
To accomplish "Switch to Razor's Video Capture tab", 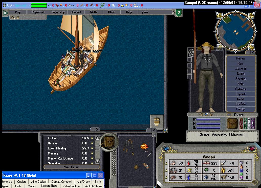I will [71, 186].
